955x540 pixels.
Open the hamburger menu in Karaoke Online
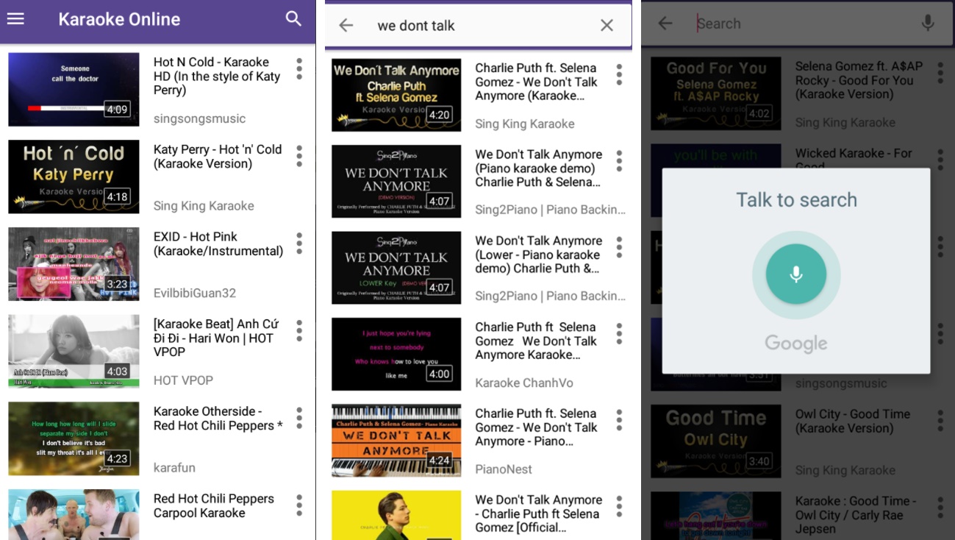pos(15,18)
